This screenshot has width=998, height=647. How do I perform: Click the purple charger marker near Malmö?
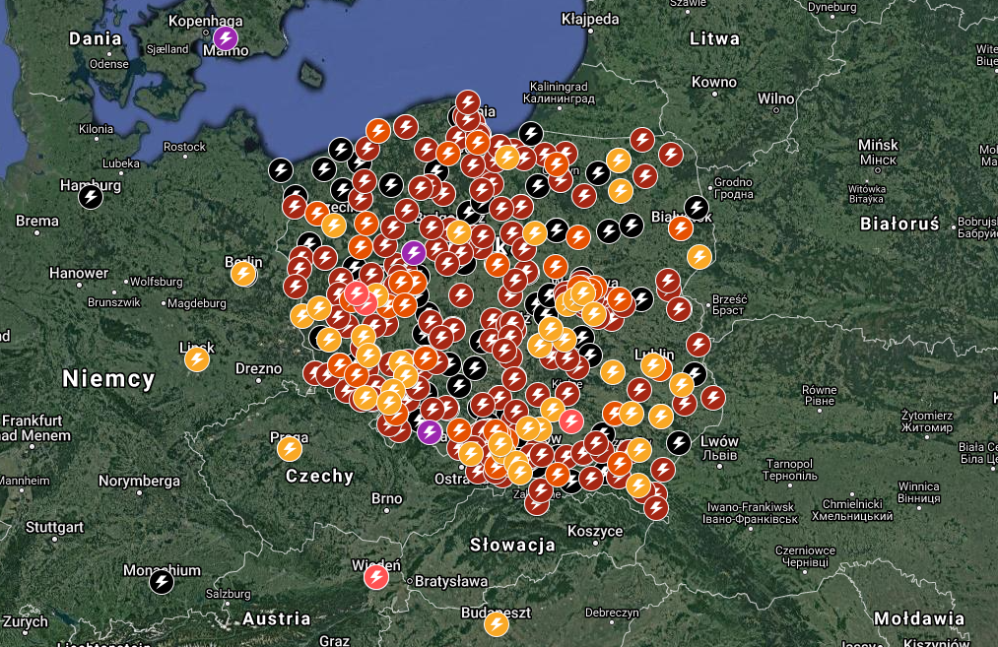[x=226, y=38]
